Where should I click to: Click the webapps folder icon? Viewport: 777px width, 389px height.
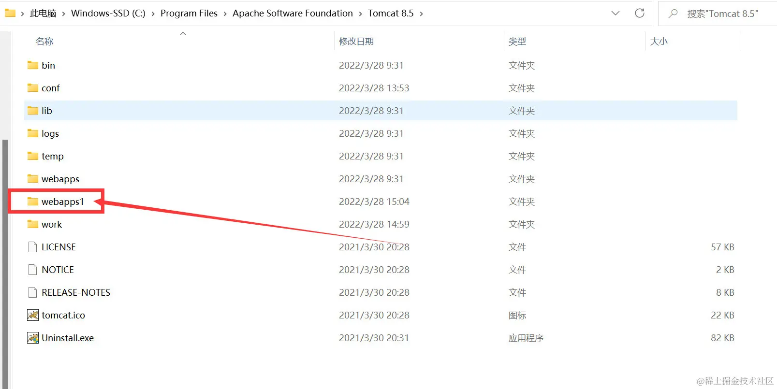pos(33,179)
